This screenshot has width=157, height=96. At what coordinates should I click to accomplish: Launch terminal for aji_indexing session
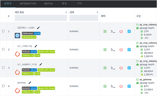113,50
